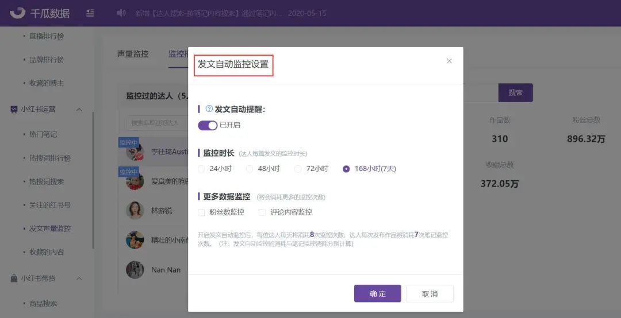Image resolution: width=621 pixels, height=318 pixels.
Task: Enable the 评论内容监控 checkbox
Action: [262, 212]
